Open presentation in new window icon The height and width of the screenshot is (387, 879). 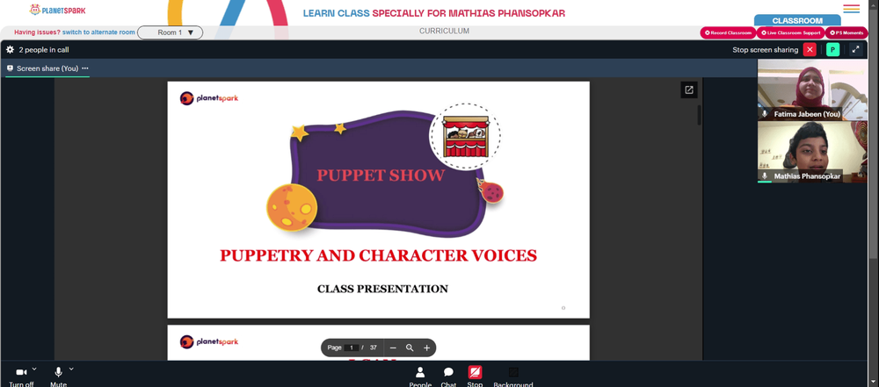689,90
